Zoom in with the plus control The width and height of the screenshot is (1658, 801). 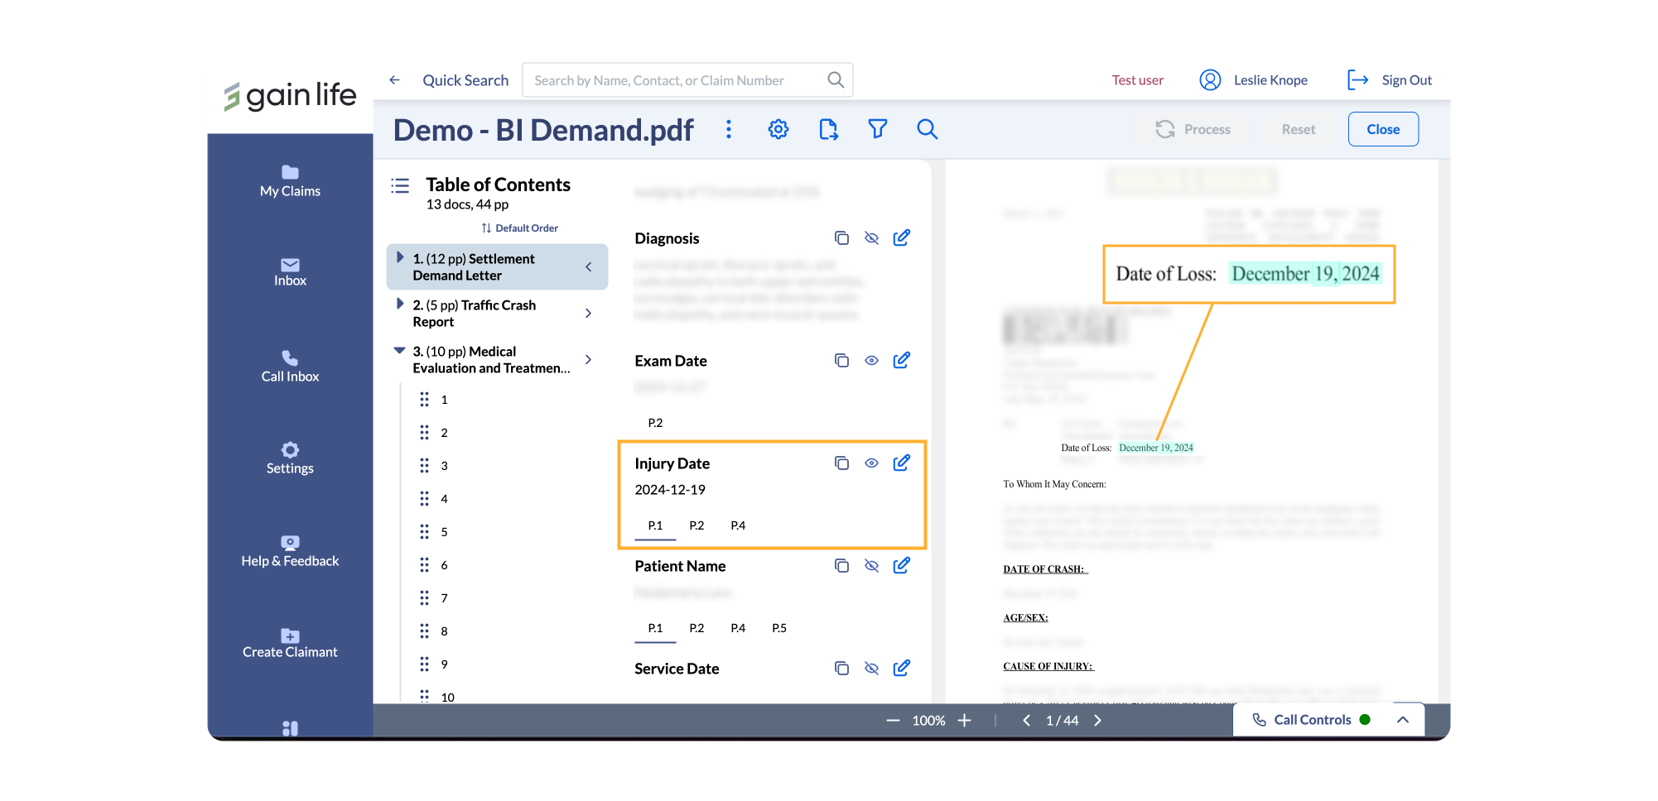(965, 721)
